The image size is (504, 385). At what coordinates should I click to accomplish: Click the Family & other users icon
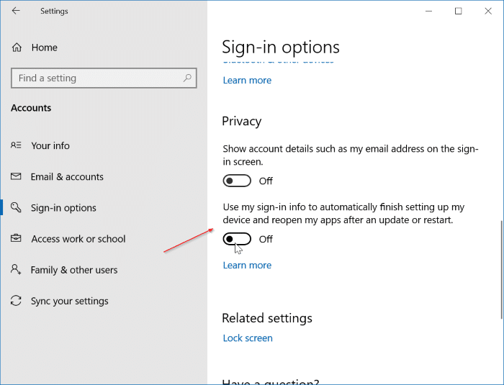(x=16, y=269)
